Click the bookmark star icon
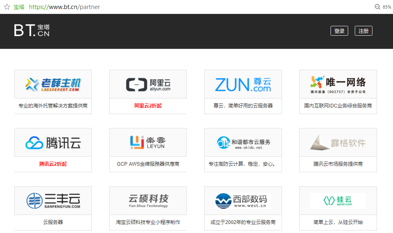Image resolution: width=393 pixels, height=233 pixels. 7,7
